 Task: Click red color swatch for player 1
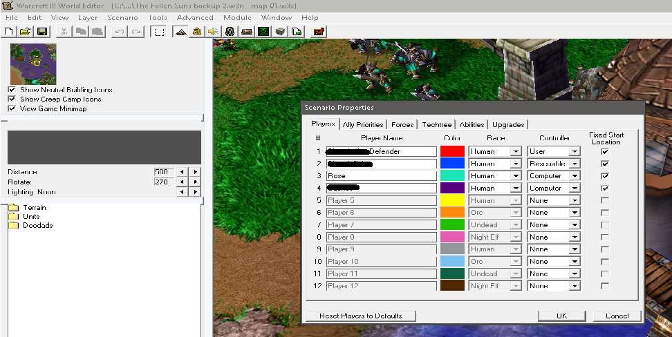point(453,152)
